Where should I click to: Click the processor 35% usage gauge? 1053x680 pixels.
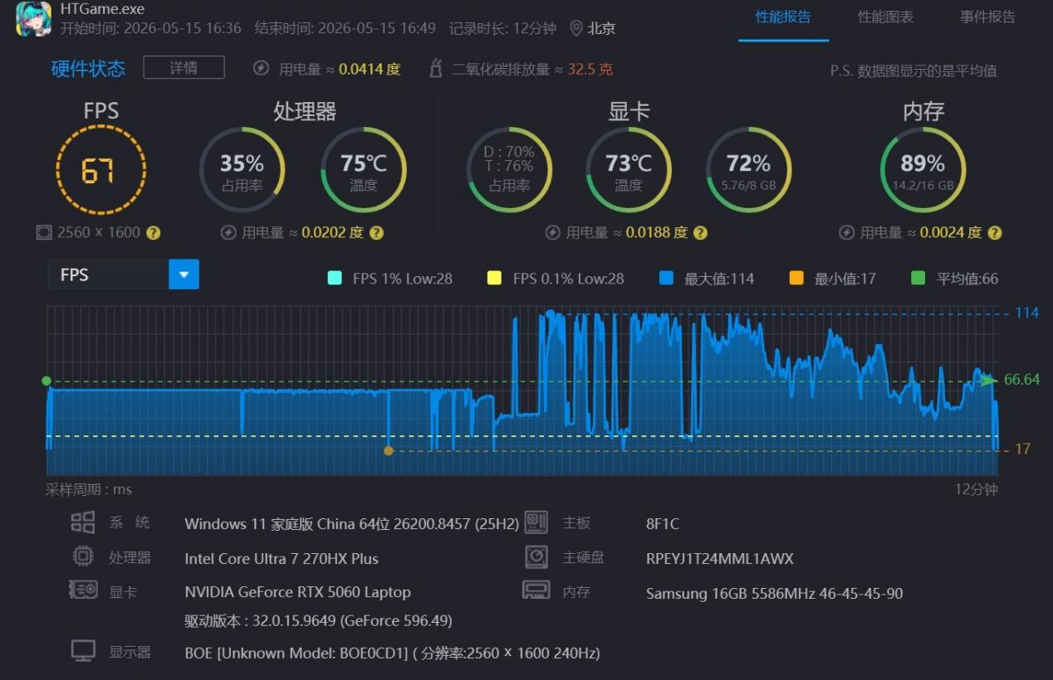(x=242, y=170)
